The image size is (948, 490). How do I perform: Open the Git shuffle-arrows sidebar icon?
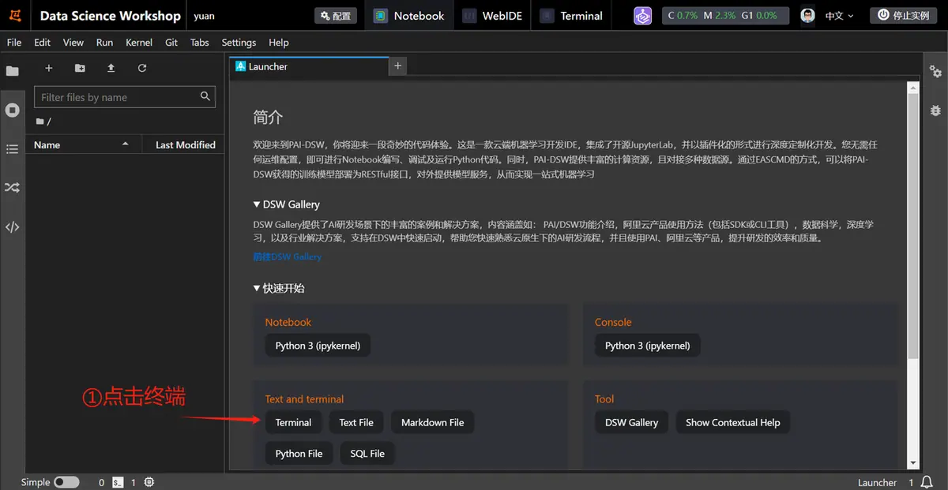(x=12, y=188)
